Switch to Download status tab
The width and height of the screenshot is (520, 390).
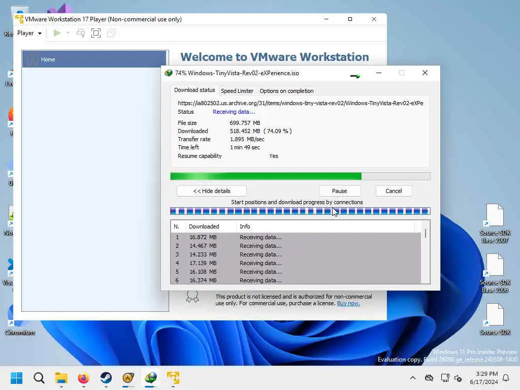point(194,90)
